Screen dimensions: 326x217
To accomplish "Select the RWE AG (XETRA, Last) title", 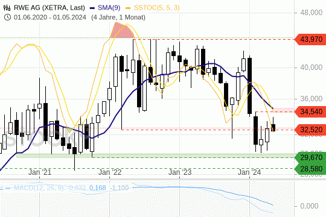I will coord(50,8).
